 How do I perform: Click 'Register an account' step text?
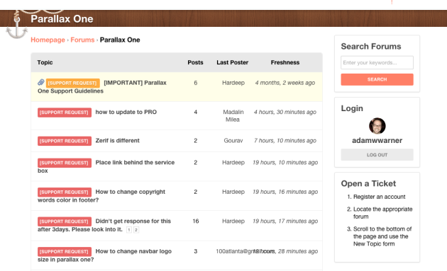click(379, 197)
